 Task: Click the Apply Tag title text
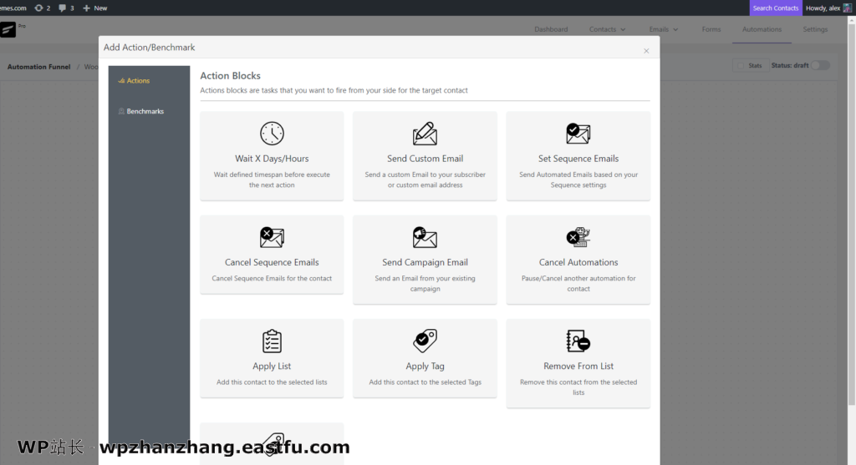click(x=425, y=366)
